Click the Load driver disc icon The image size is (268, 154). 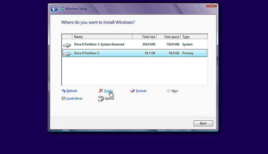pos(64,98)
